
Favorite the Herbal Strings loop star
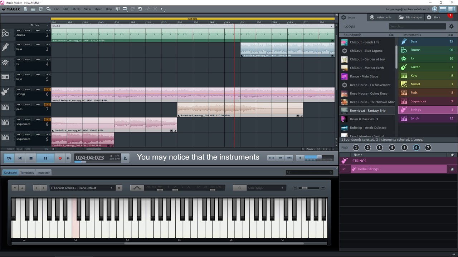pos(452,169)
